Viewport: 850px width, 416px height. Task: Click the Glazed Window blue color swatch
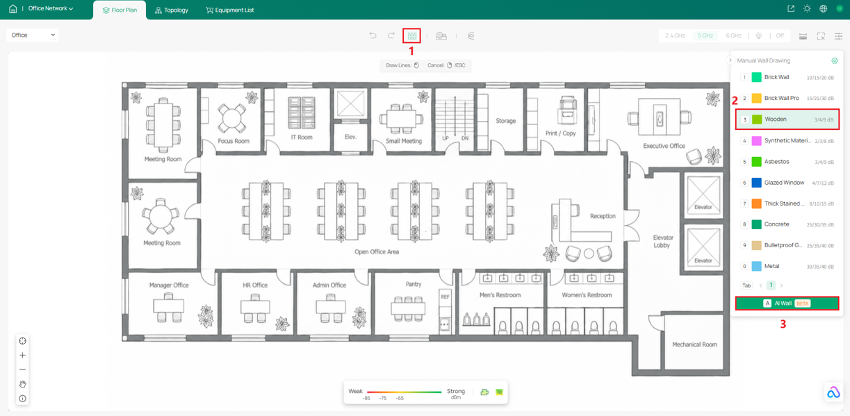click(x=756, y=183)
